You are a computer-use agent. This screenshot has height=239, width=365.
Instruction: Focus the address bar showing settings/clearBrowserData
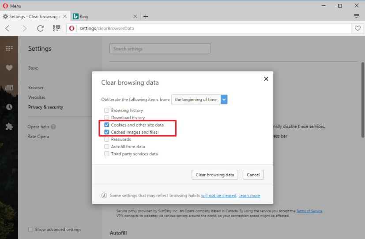tap(209, 28)
